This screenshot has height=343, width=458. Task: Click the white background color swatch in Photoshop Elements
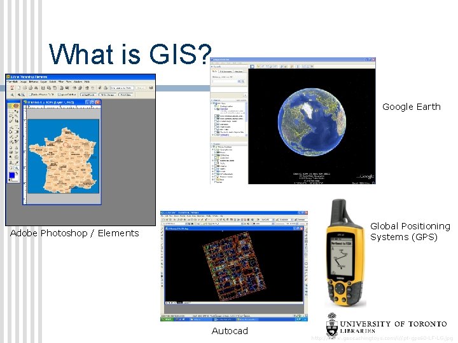[x=15, y=180]
